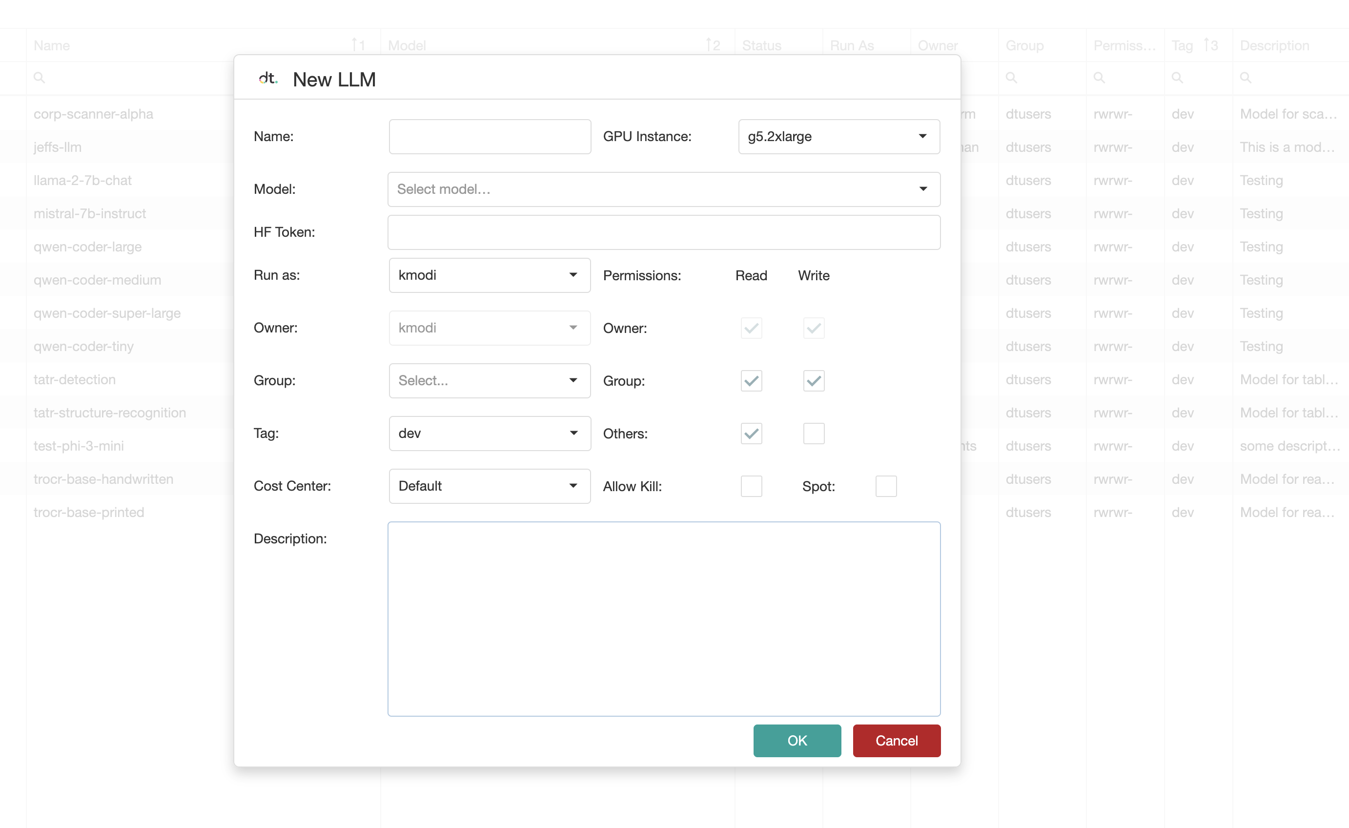The image size is (1349, 828).
Task: Dismiss dialog with Cancel button
Action: [x=896, y=741]
